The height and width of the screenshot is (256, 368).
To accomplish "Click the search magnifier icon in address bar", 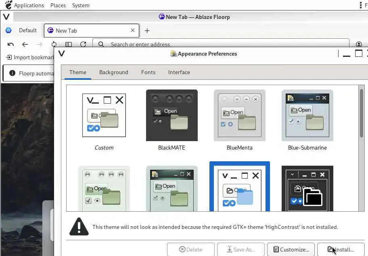I will 101,44.
